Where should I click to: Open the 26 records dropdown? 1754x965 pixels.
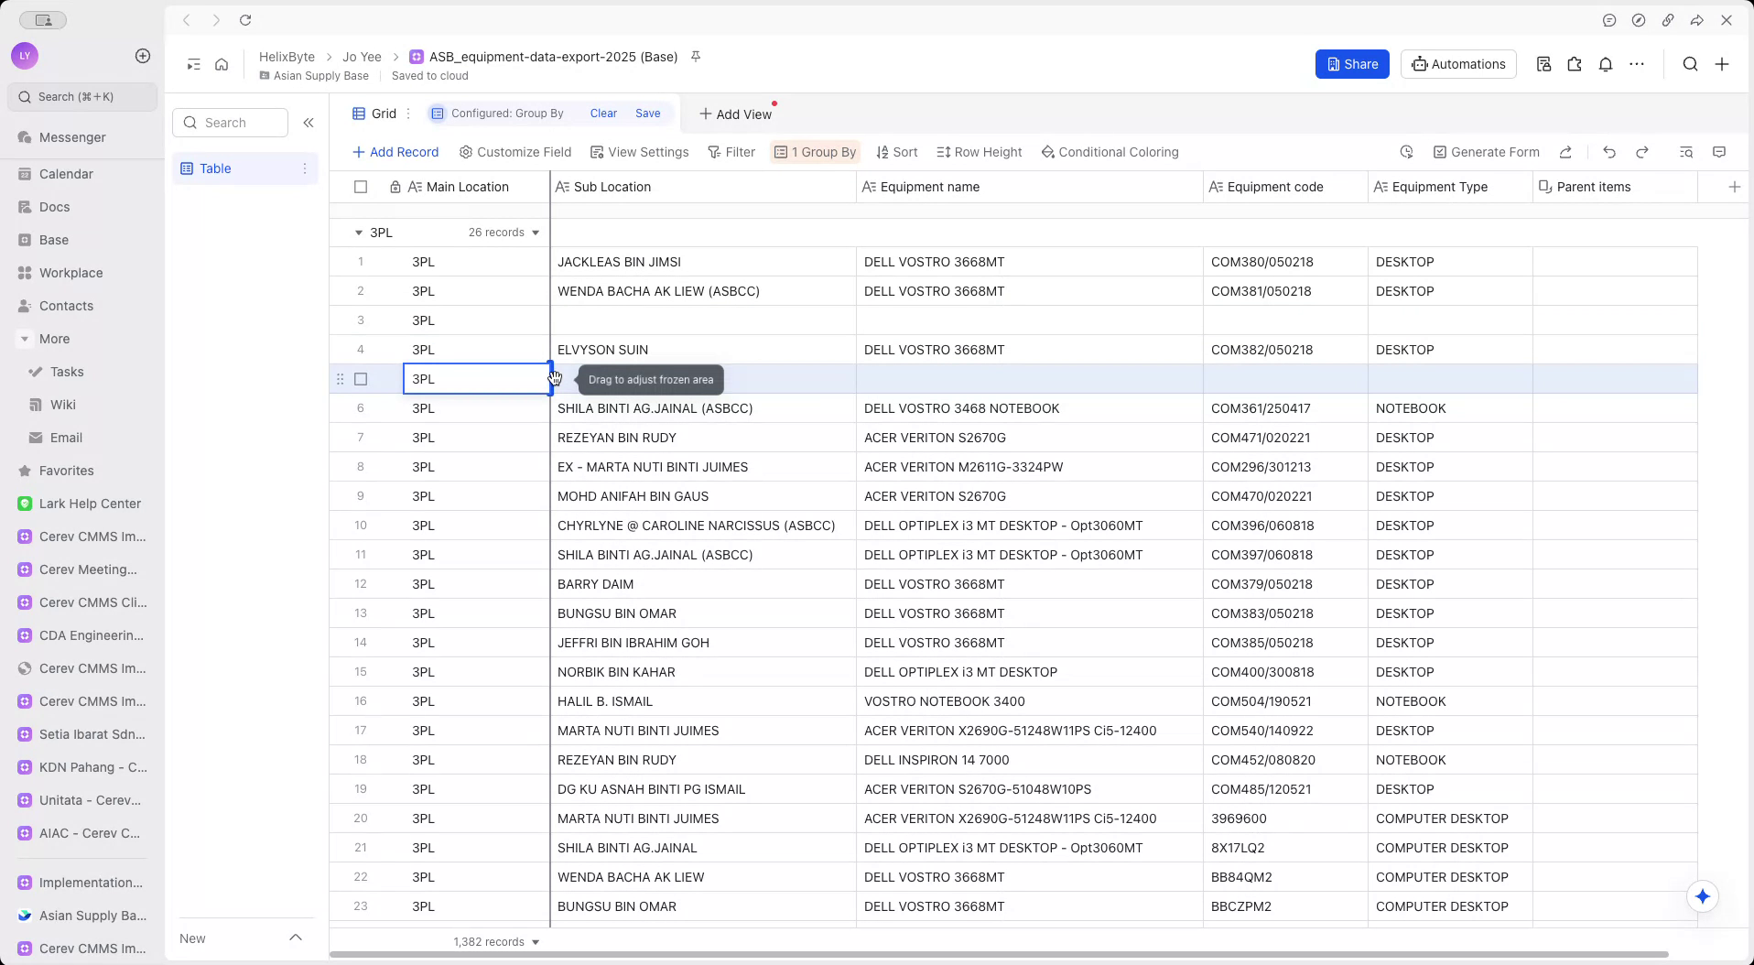[534, 232]
